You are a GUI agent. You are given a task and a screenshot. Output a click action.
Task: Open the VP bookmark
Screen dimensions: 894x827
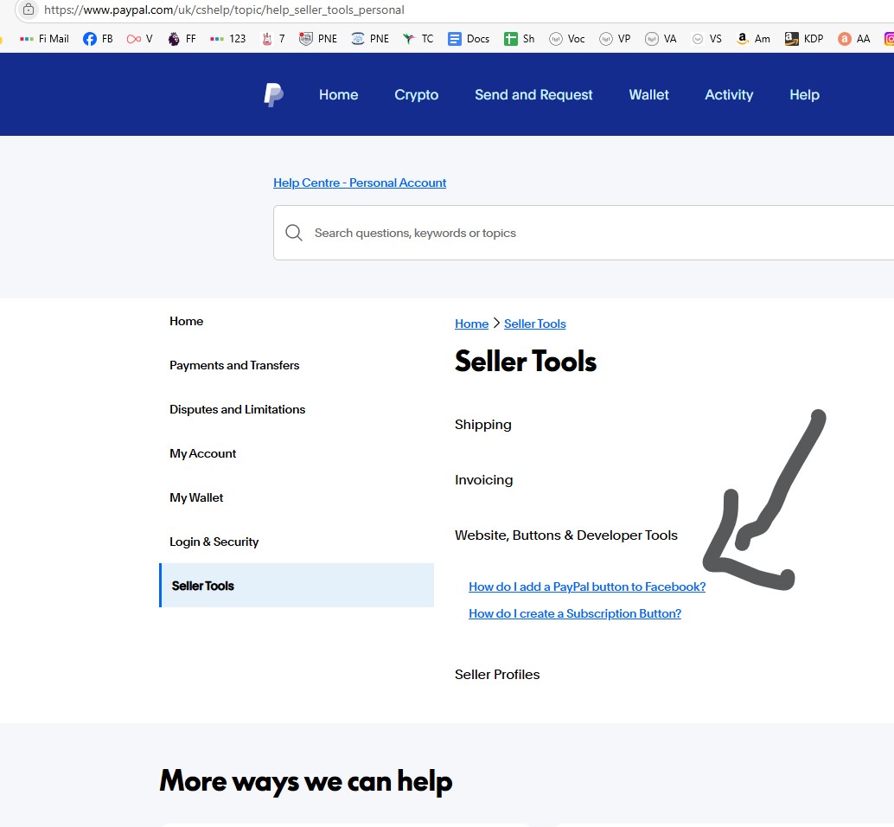[615, 39]
